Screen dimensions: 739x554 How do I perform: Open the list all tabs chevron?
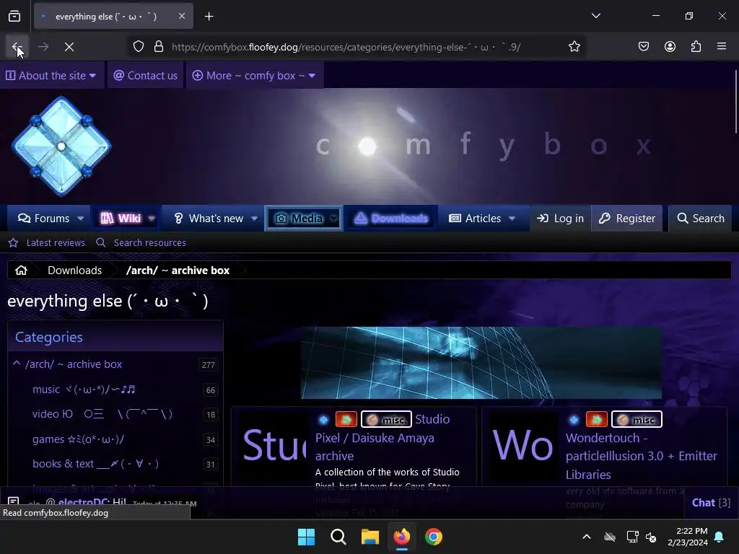pyautogui.click(x=595, y=16)
